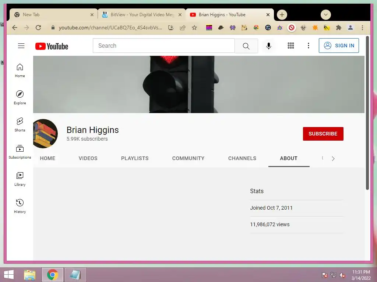Click the red SUBSCRIBE button
The image size is (377, 282).
click(323, 134)
